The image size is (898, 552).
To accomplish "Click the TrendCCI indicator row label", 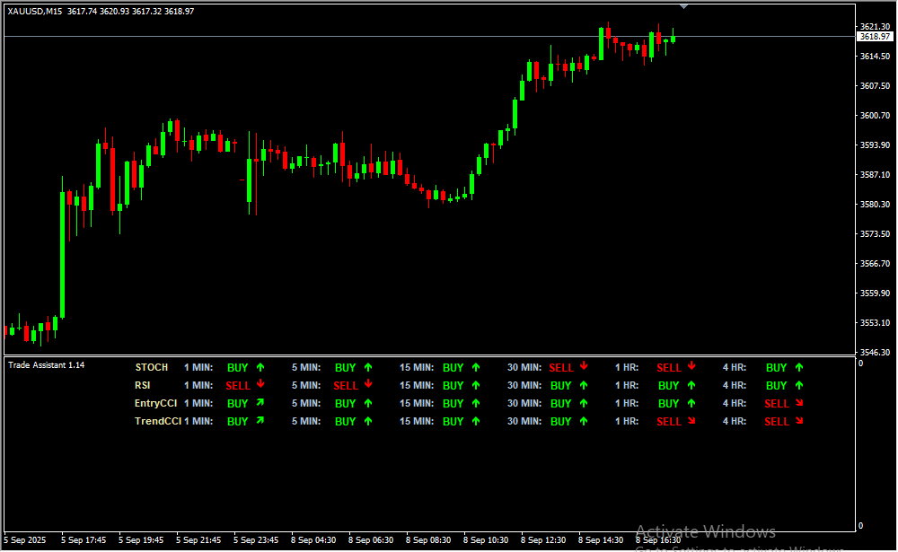I will [158, 421].
